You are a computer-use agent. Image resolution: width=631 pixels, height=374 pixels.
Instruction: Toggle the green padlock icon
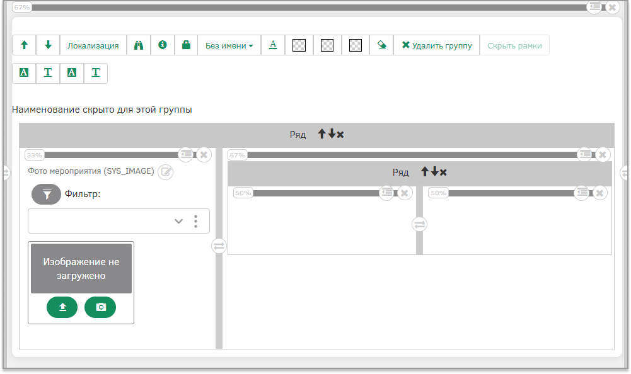(186, 45)
